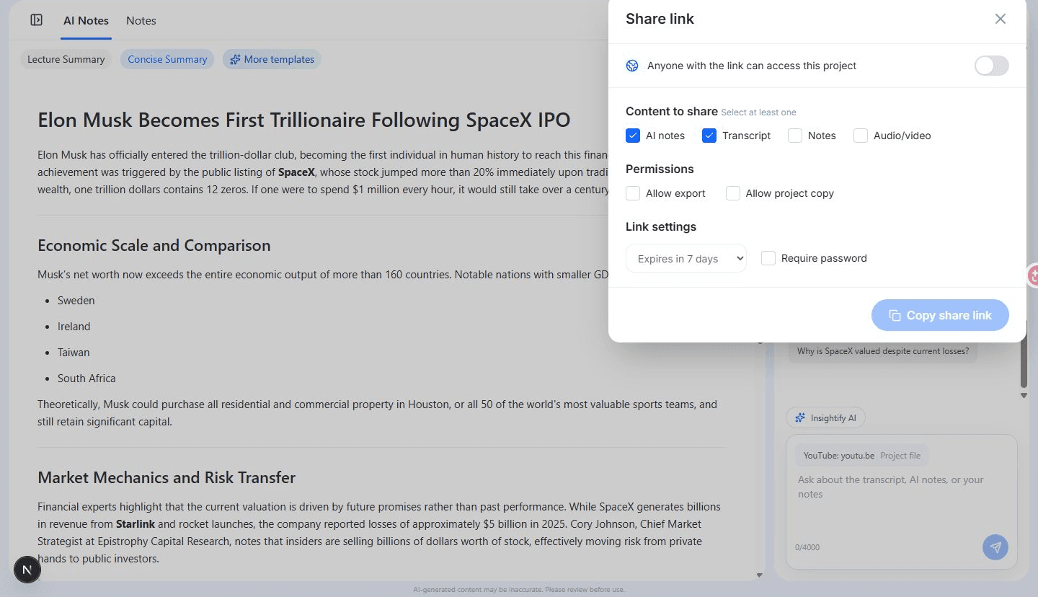Enable the Allow project copy checkbox
This screenshot has height=597, width=1038.
[733, 193]
